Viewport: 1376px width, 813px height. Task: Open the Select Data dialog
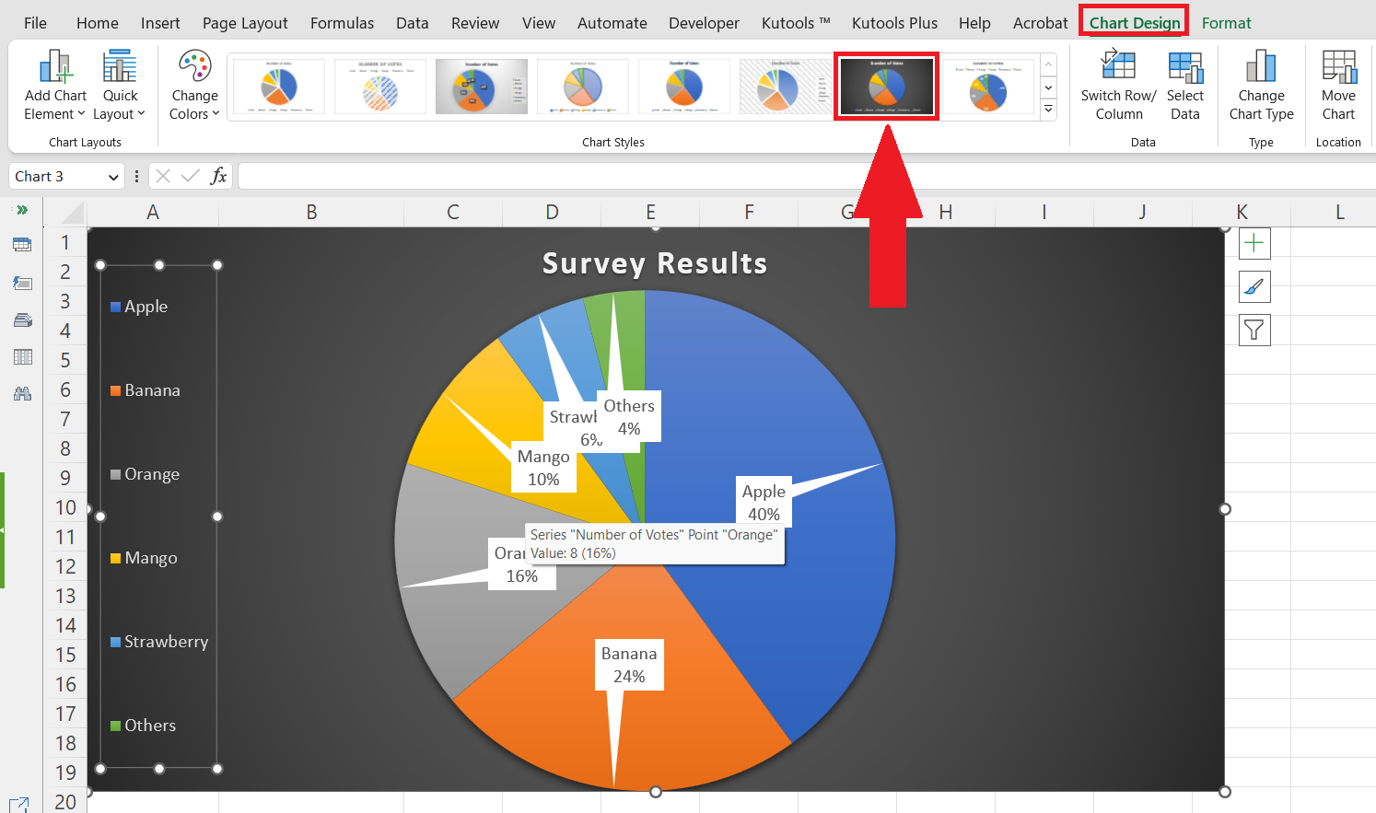(x=1185, y=85)
